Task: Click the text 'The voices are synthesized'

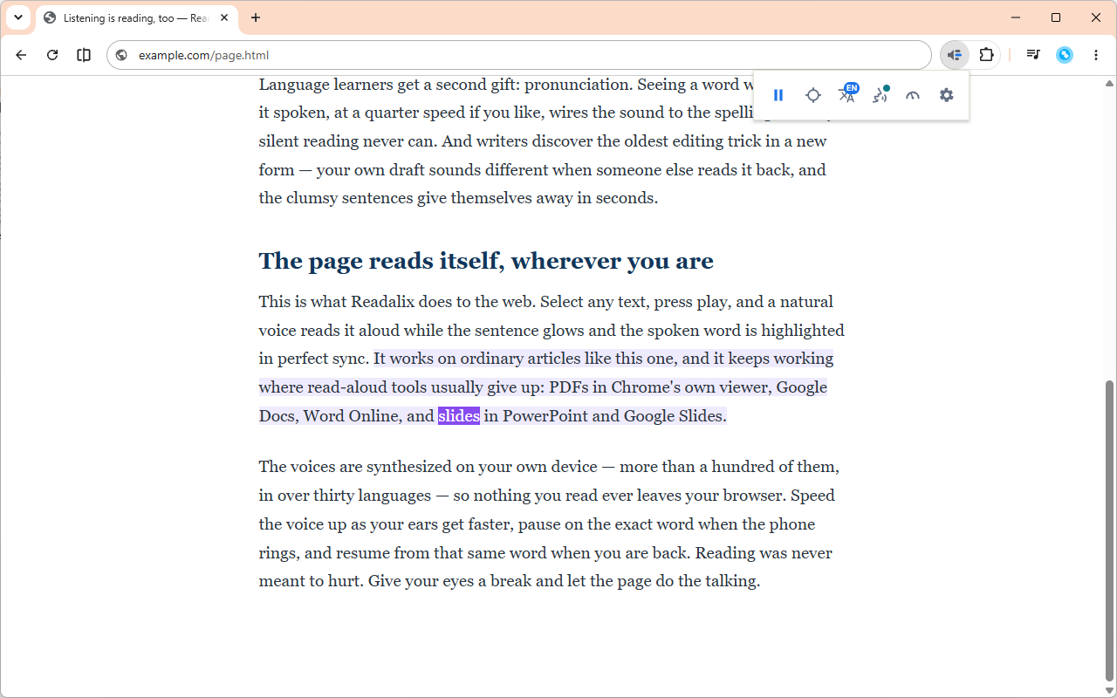Action: (354, 467)
